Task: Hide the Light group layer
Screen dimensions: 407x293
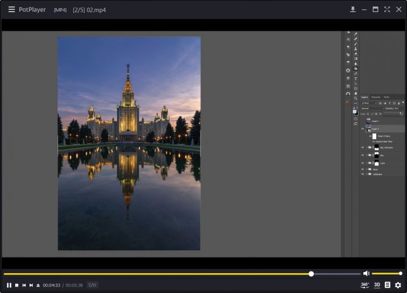Action: pos(363,163)
